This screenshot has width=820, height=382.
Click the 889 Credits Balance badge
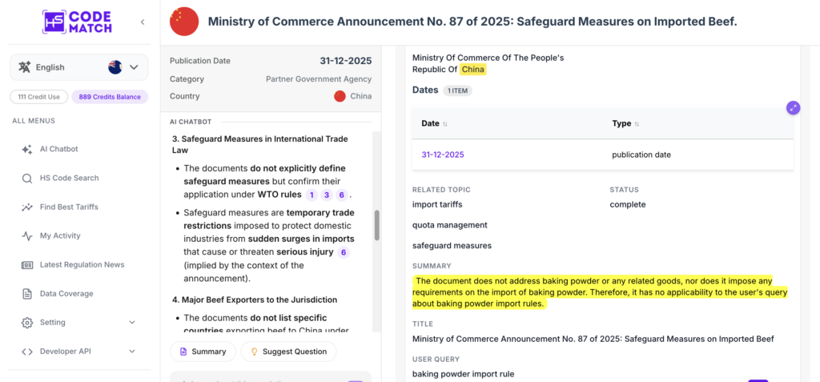pos(110,97)
